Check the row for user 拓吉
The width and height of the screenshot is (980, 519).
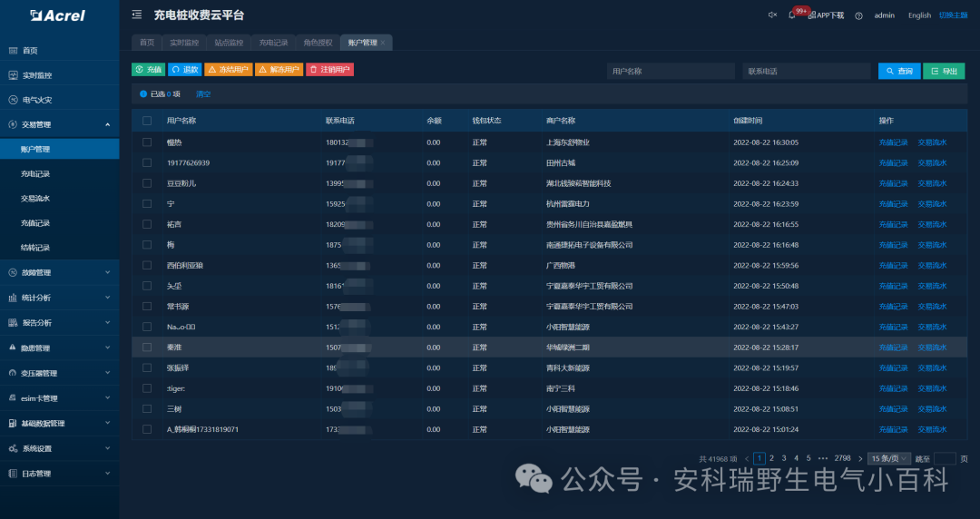[147, 224]
